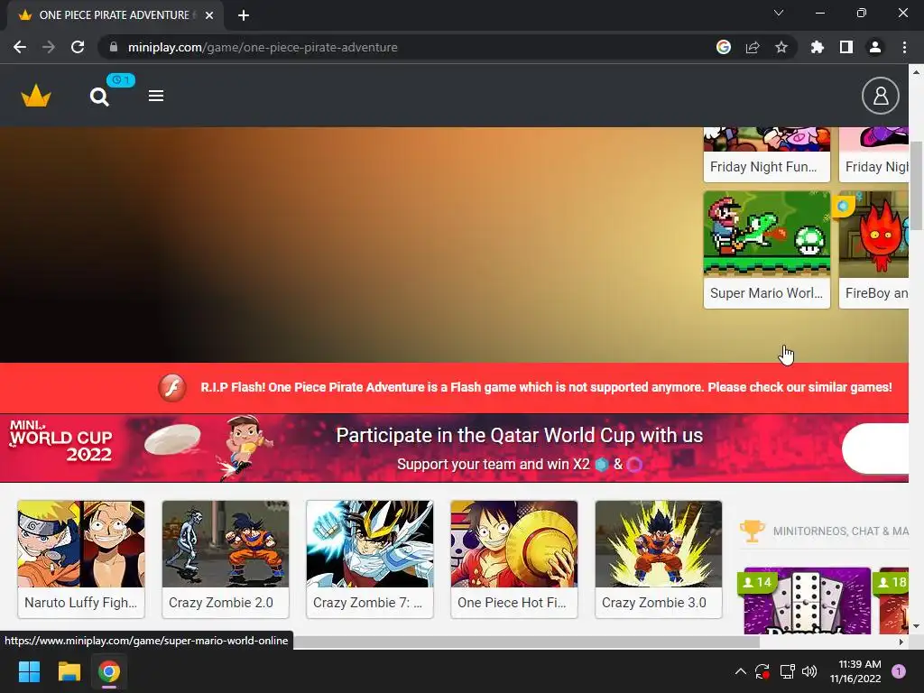Click MINITORNEOS, CHAT & MA heading

coord(841,531)
